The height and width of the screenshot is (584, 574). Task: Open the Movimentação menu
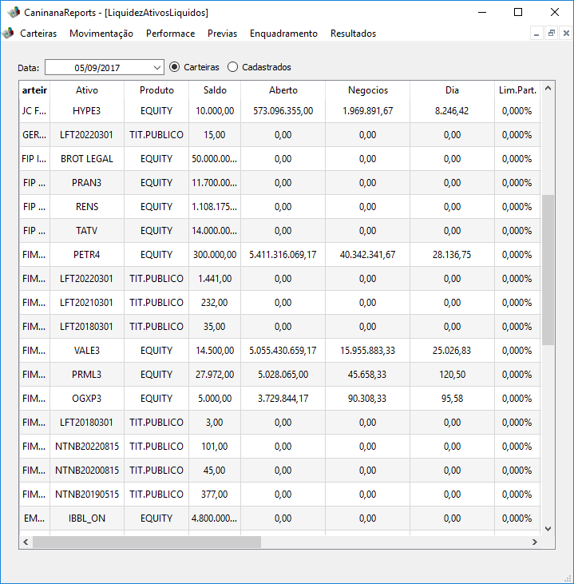(x=101, y=34)
